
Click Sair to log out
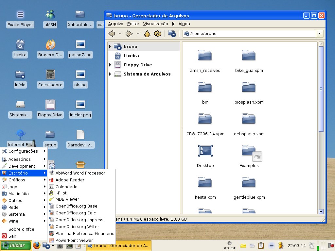24,236
